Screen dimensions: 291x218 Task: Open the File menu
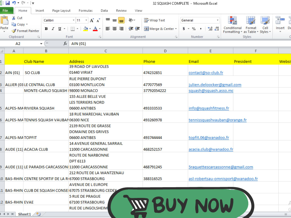tap(6, 10)
